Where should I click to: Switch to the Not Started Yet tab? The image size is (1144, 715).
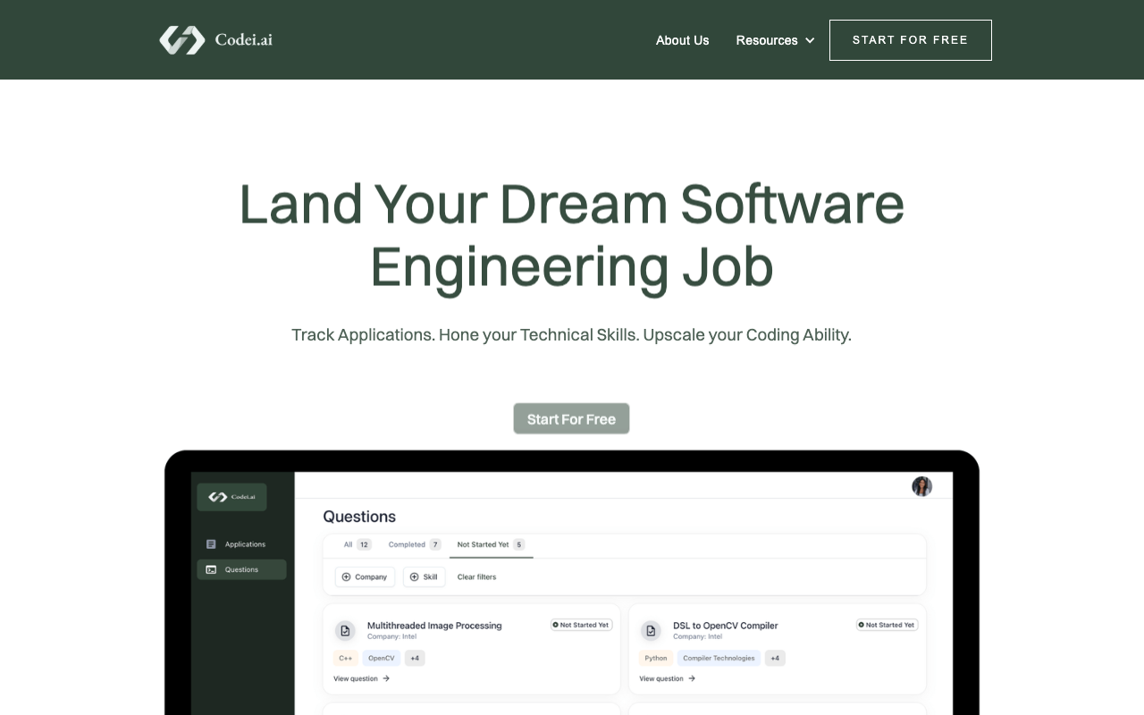[491, 544]
